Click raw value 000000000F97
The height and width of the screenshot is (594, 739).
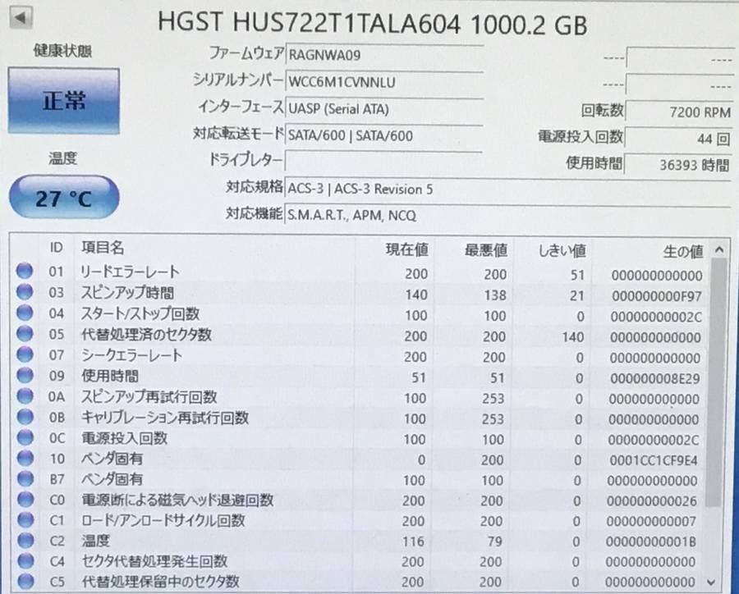pos(657,296)
